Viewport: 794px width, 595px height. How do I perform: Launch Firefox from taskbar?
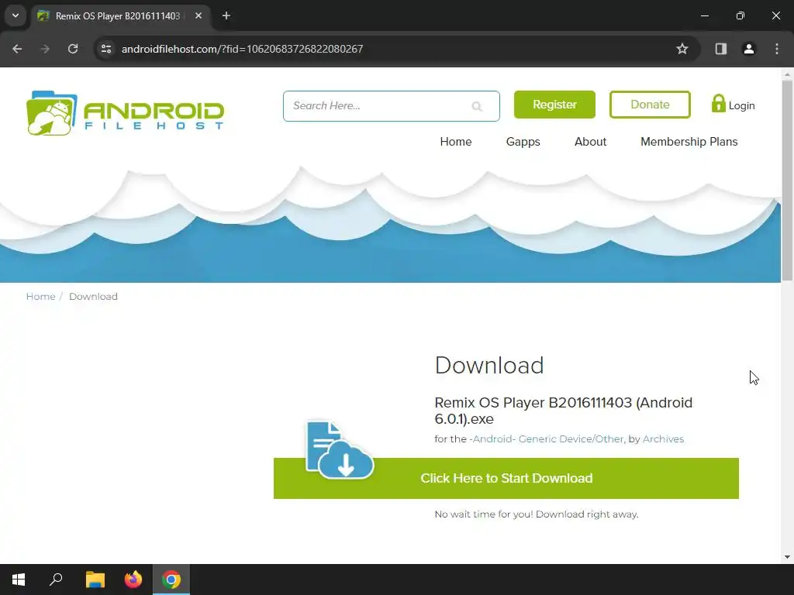[133, 580]
